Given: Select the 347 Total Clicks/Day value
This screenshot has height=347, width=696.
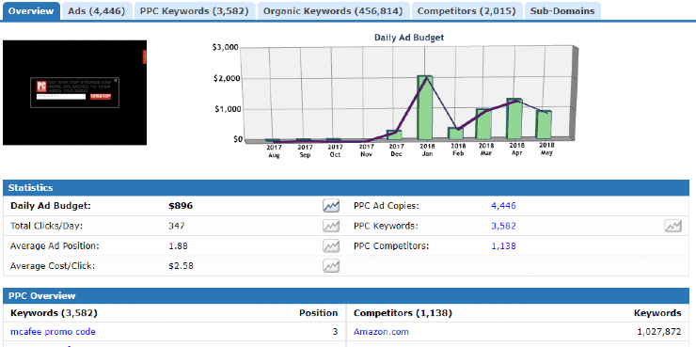Looking at the screenshot, I should pyautogui.click(x=177, y=226).
